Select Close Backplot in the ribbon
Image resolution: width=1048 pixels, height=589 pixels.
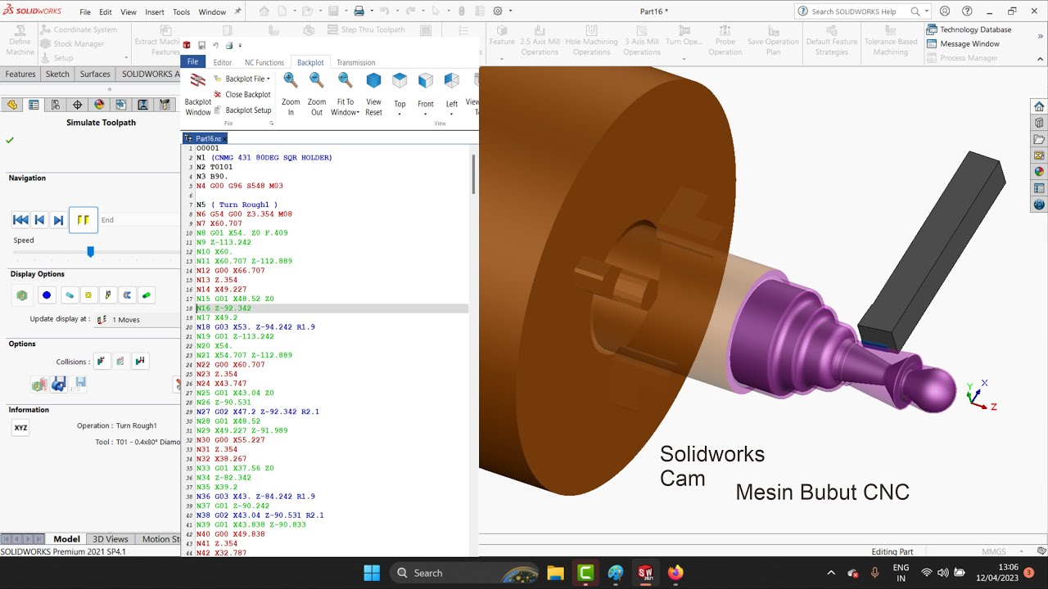(242, 95)
